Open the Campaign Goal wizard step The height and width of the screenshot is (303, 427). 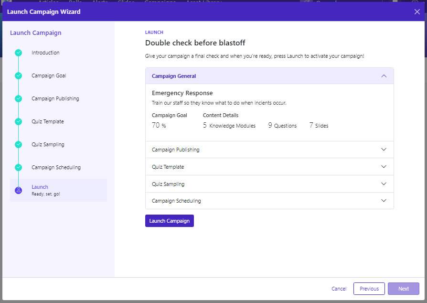point(49,76)
